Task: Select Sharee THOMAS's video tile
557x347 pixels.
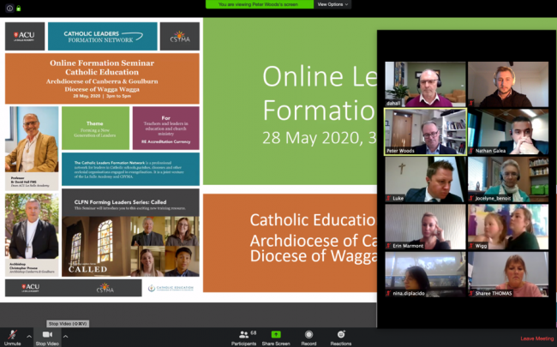Action: pyautogui.click(x=508, y=274)
